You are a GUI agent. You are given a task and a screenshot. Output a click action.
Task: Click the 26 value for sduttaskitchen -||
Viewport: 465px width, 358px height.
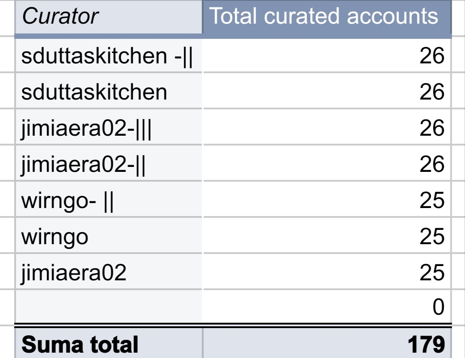[327, 55]
